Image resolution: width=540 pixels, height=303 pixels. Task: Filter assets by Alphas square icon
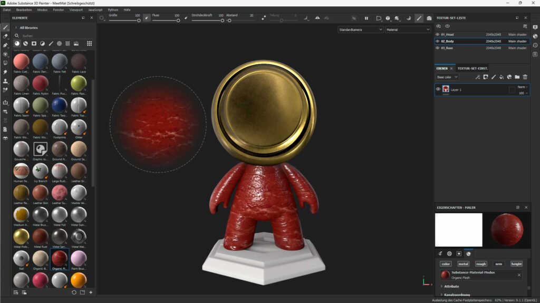(x=34, y=44)
